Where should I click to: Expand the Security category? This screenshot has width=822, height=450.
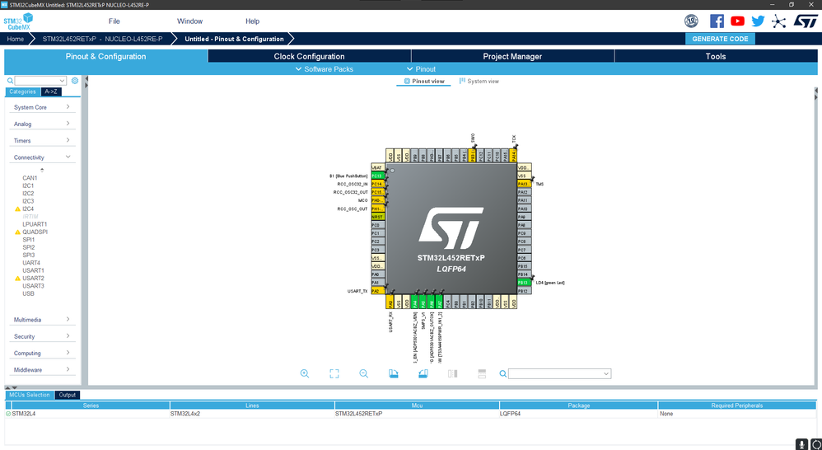point(42,336)
